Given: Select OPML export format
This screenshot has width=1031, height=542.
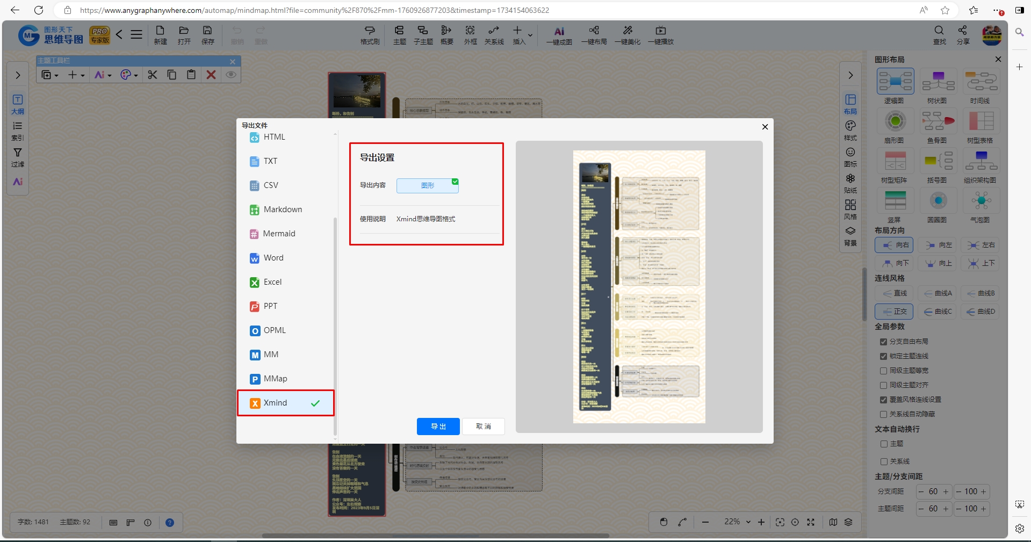Looking at the screenshot, I should 285,330.
